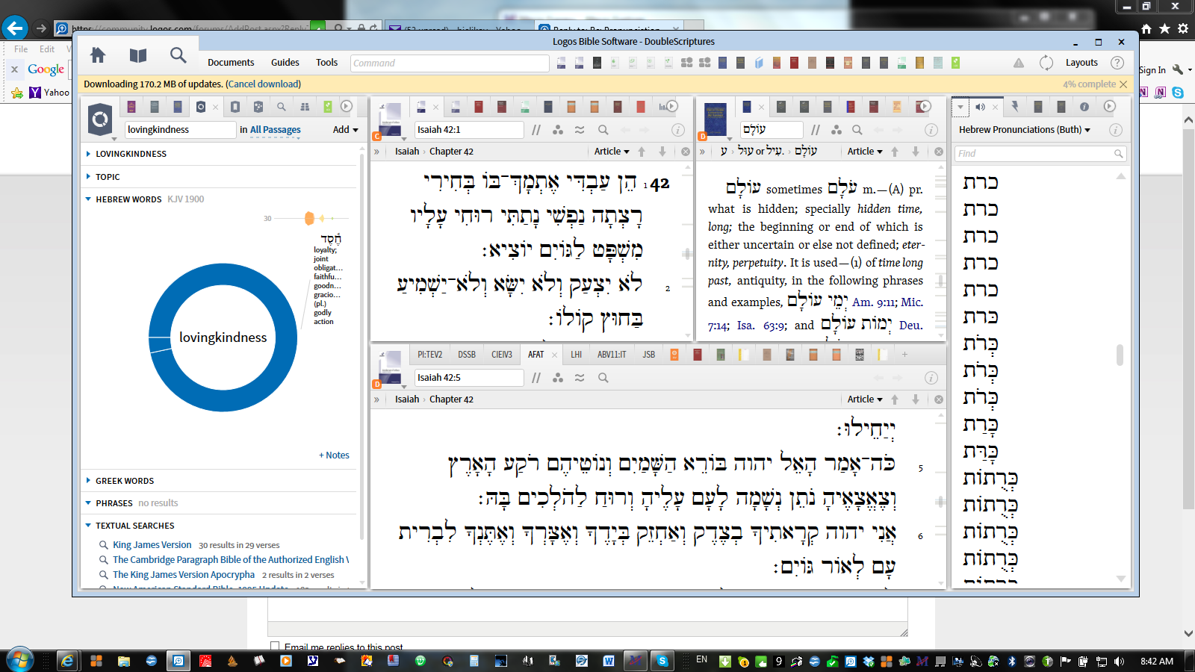Image resolution: width=1195 pixels, height=672 pixels.
Task: Open the Documents menu
Action: click(231, 63)
